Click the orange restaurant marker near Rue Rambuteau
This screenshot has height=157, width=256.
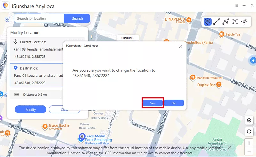(x=7, y=133)
